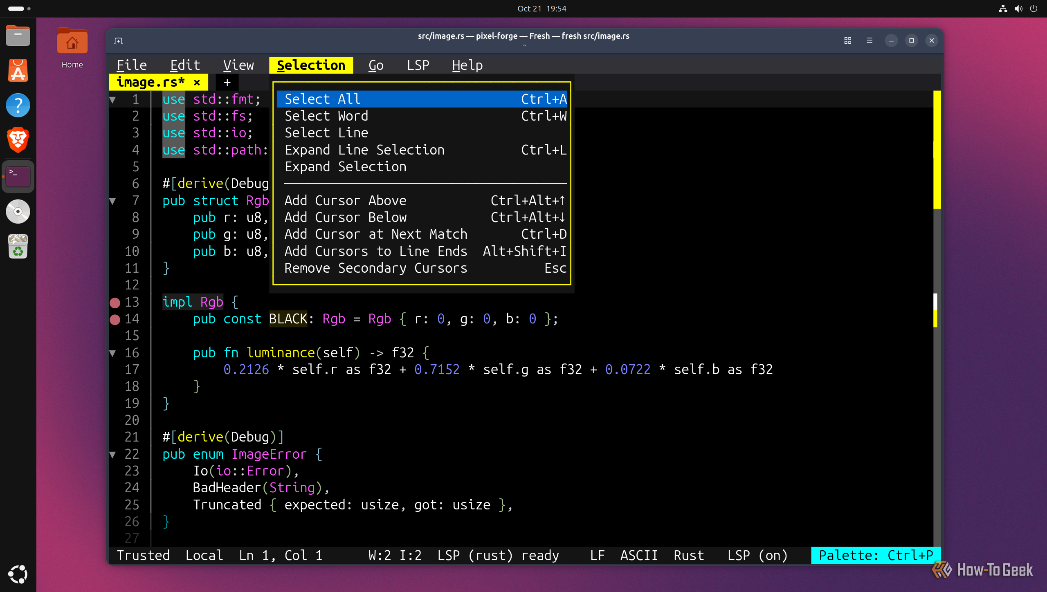Open the Home folder on desktop

pos(72,48)
